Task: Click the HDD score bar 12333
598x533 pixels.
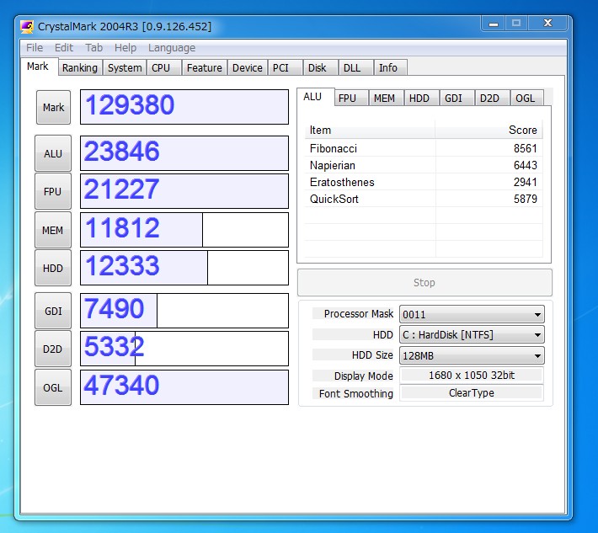Action: click(184, 268)
